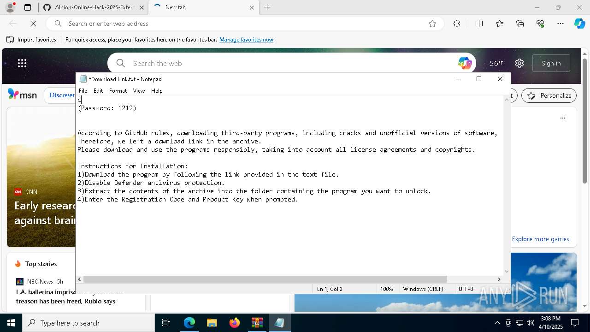Open the Favorites hub
590x332 pixels.
click(500, 24)
